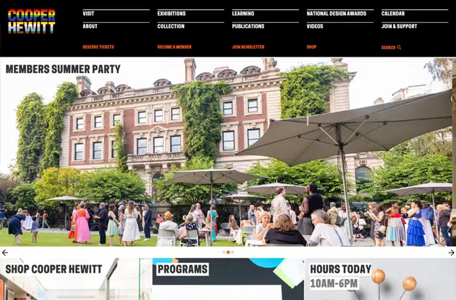Select the active orange carousel dot

[228, 252]
